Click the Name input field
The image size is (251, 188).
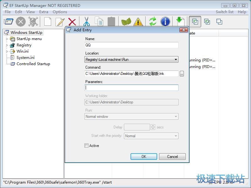(131, 45)
